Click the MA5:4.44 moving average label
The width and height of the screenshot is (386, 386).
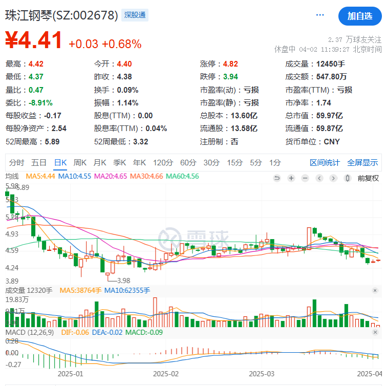(x=40, y=176)
